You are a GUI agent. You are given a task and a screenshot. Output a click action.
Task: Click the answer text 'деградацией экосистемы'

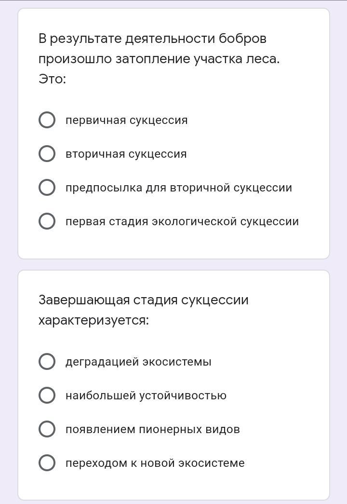point(138,362)
